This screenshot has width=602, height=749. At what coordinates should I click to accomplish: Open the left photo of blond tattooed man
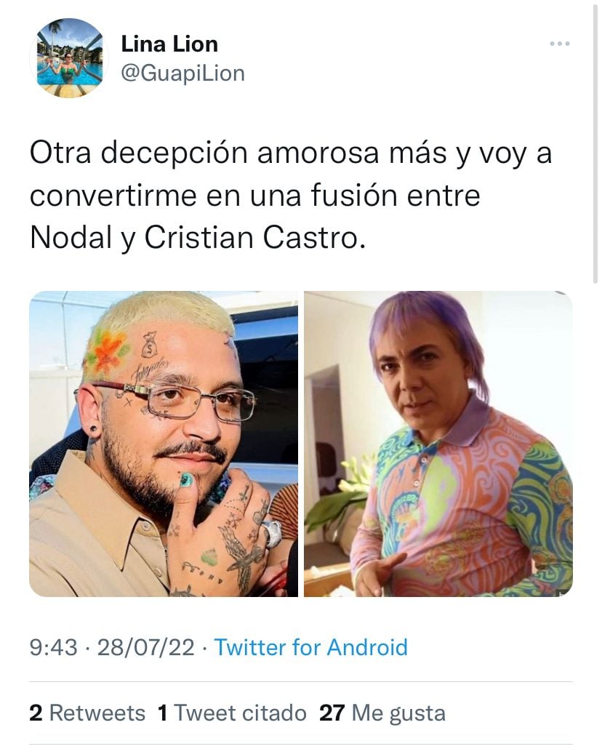pyautogui.click(x=164, y=444)
